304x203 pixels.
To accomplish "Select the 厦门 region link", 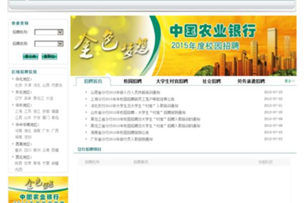I will click(x=46, y=118).
